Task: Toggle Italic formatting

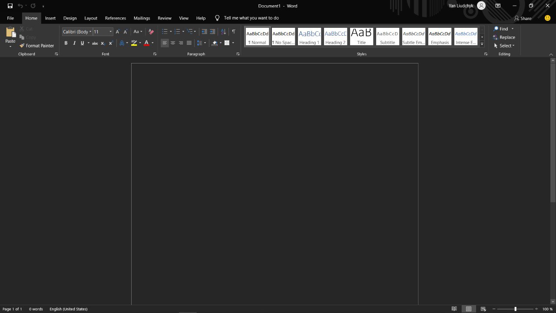Action: 74,43
